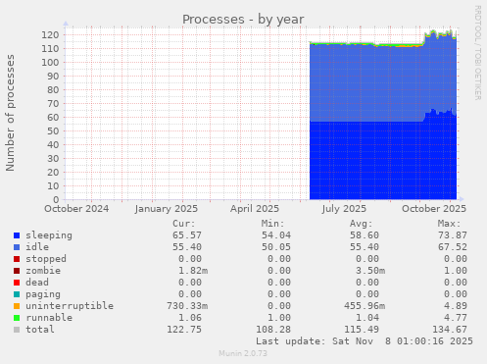This screenshot has width=487, height=364.
Task: Select the 'zombie' legend label
Action: click(x=43, y=271)
